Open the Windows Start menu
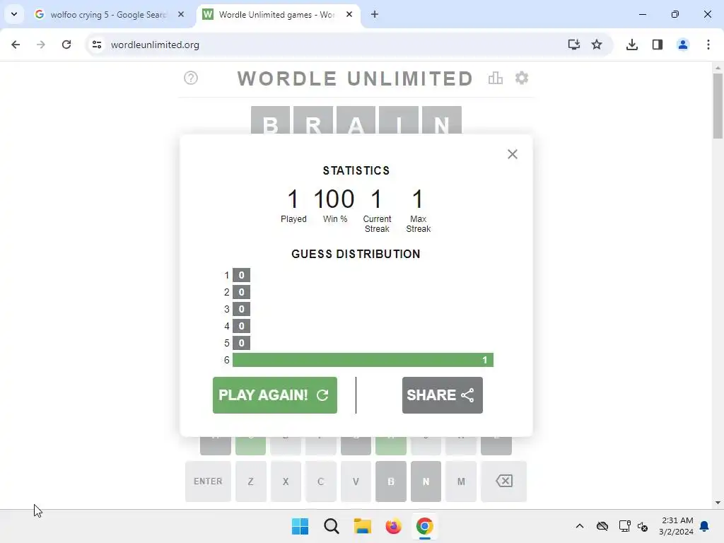 coord(300,526)
